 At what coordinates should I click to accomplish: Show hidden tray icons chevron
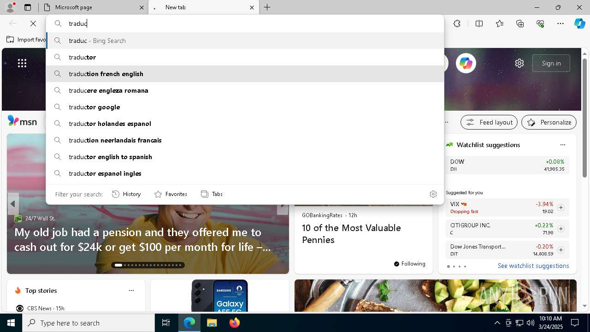coord(497,323)
